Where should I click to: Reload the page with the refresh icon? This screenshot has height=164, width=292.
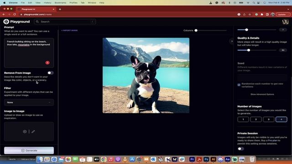15,14
